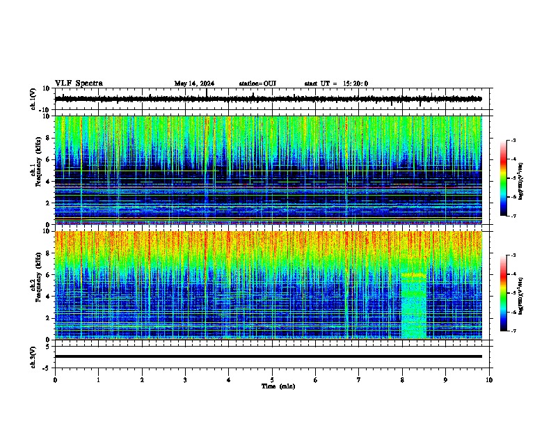Click the ch.1 voltage waveform trace

pyautogui.click(x=269, y=99)
